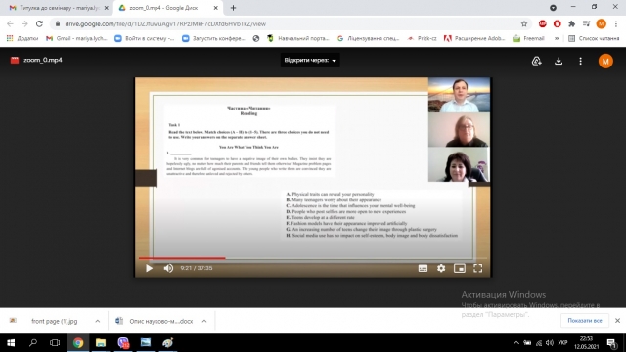The height and width of the screenshot is (352, 626).
Task: Click "Показати все" downloads button
Action: [585, 321]
